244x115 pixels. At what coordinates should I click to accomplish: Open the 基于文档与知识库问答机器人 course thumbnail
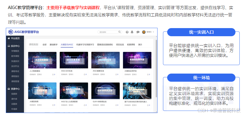(137, 91)
